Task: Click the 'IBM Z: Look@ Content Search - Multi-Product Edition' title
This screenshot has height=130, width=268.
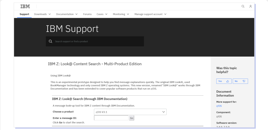Action: coord(95,64)
